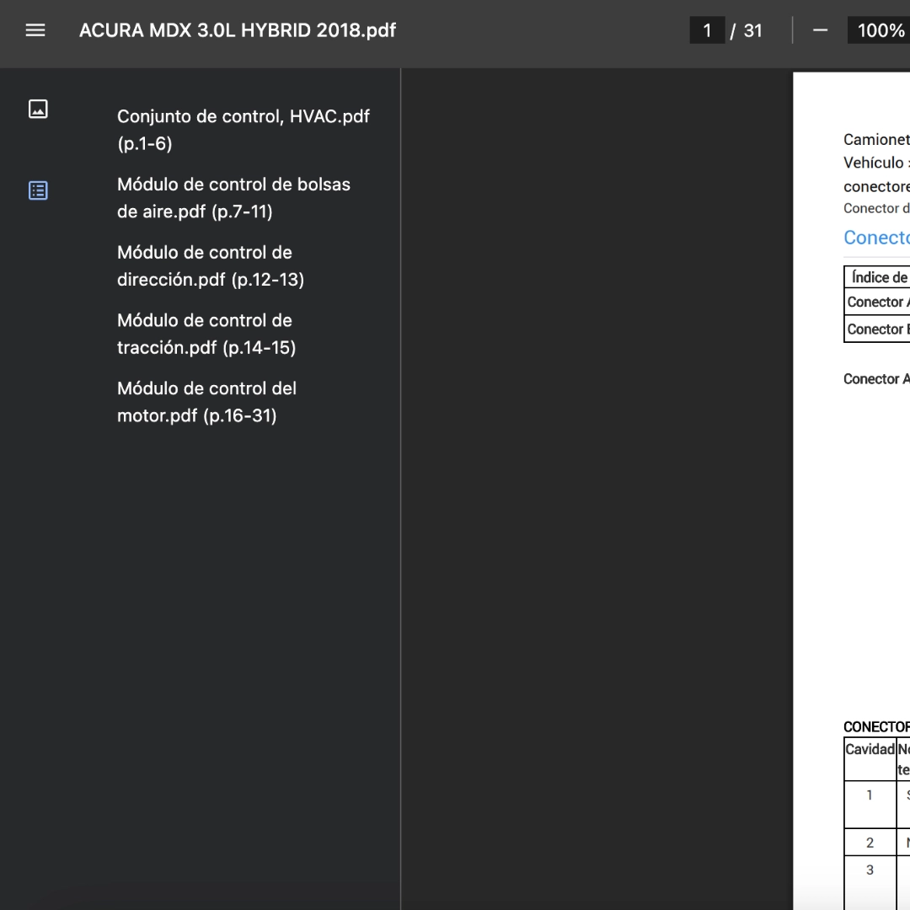This screenshot has height=910, width=910.
Task: Open bookmark Conjunto de control, HVAC.pdf
Action: 244,130
